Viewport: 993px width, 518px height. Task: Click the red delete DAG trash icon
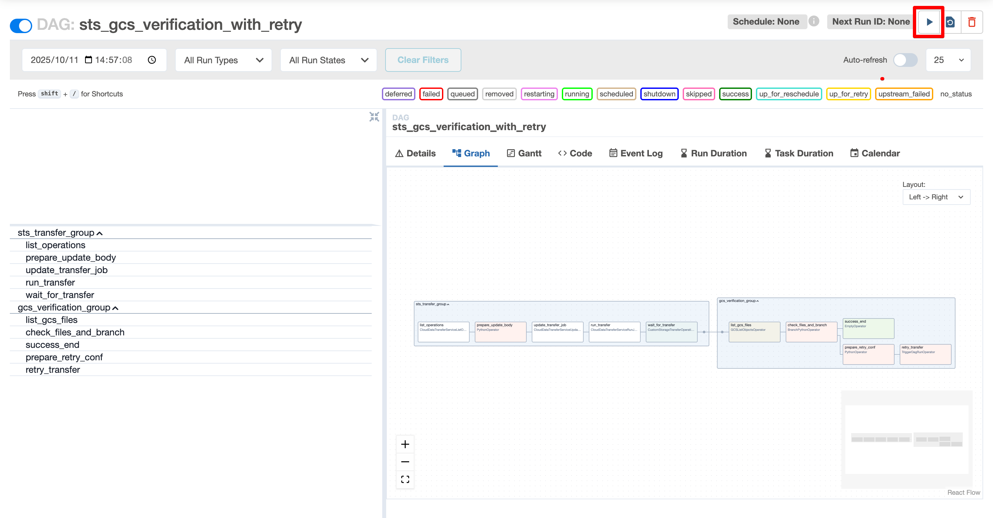[972, 22]
